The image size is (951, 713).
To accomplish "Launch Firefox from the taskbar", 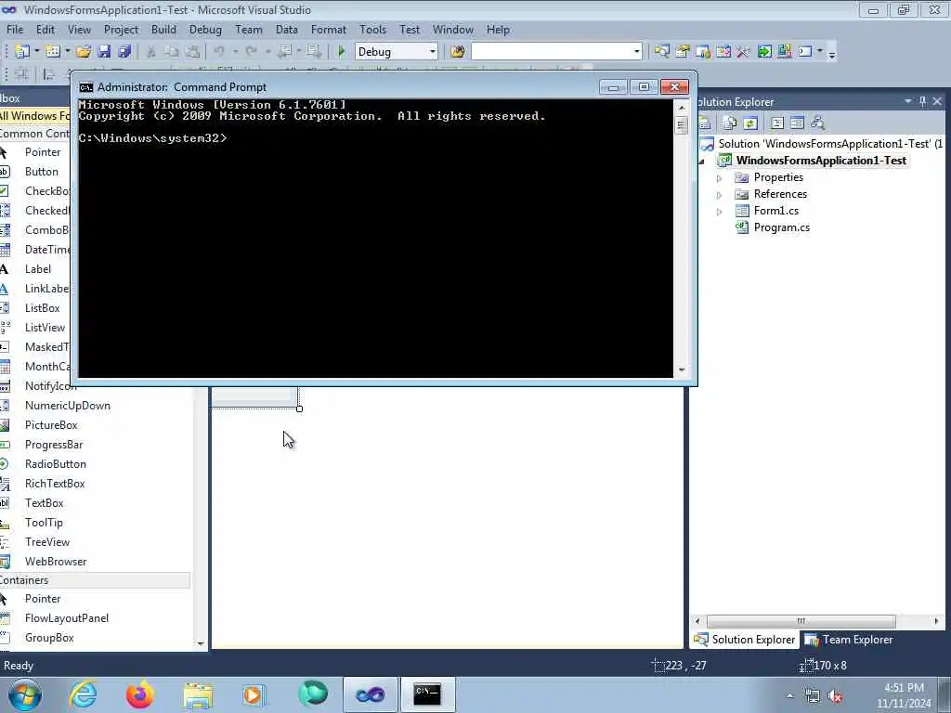I will pyautogui.click(x=139, y=694).
